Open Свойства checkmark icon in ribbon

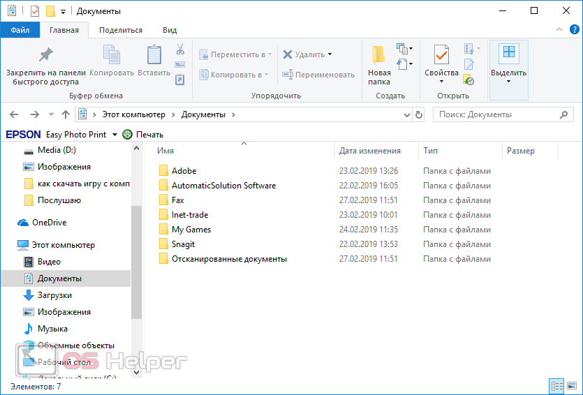click(441, 56)
